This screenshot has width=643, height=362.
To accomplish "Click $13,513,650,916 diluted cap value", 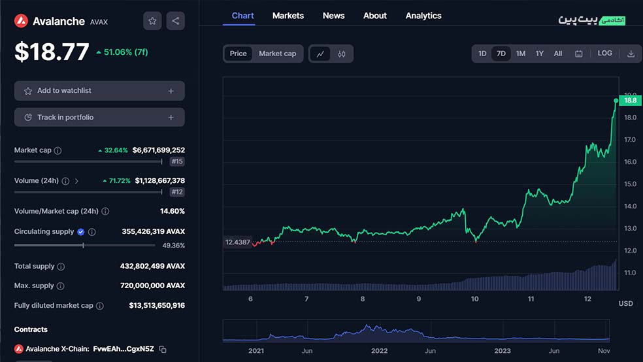I will click(157, 306).
